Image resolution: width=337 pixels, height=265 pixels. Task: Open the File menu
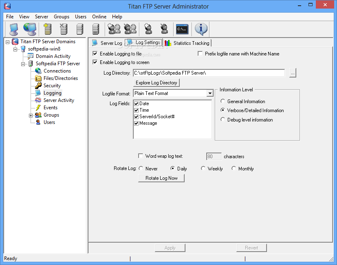pos(10,17)
